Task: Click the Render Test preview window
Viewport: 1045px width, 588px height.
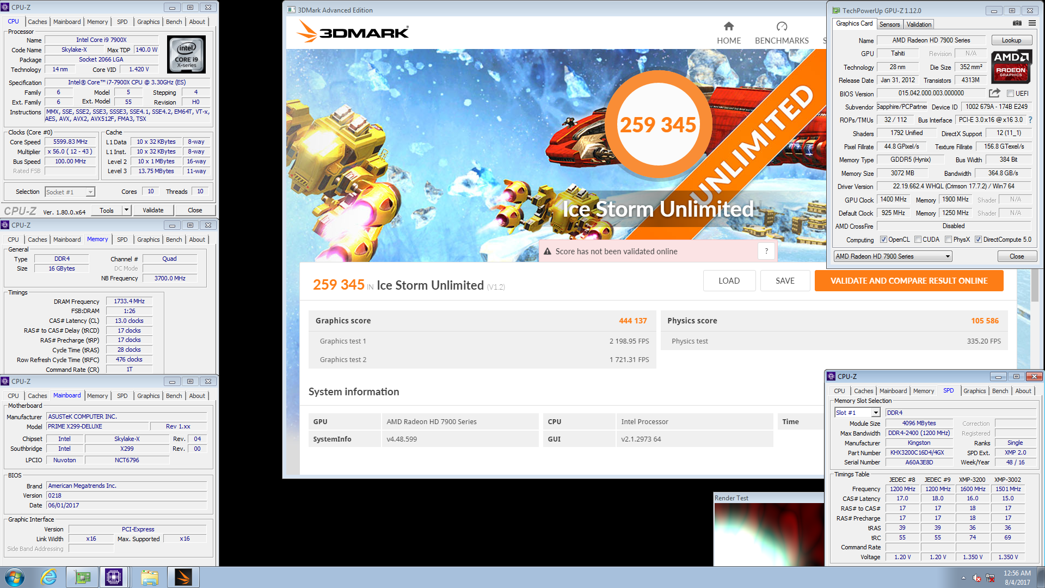Action: coord(769,534)
